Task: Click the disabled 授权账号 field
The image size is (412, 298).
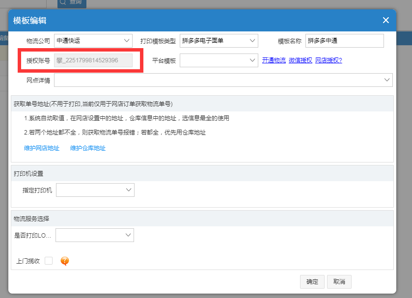Action: click(93, 60)
